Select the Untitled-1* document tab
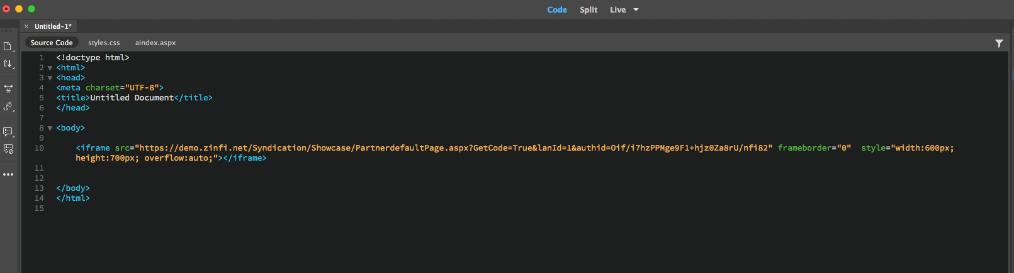The width and height of the screenshot is (1014, 273). pyautogui.click(x=53, y=26)
